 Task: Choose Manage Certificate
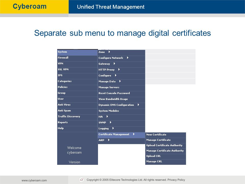pyautogui.click(x=166, y=140)
